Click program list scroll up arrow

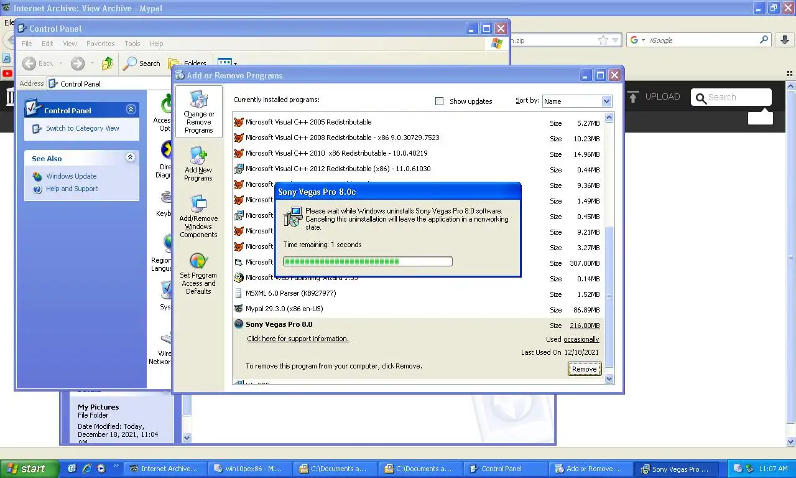pos(609,118)
